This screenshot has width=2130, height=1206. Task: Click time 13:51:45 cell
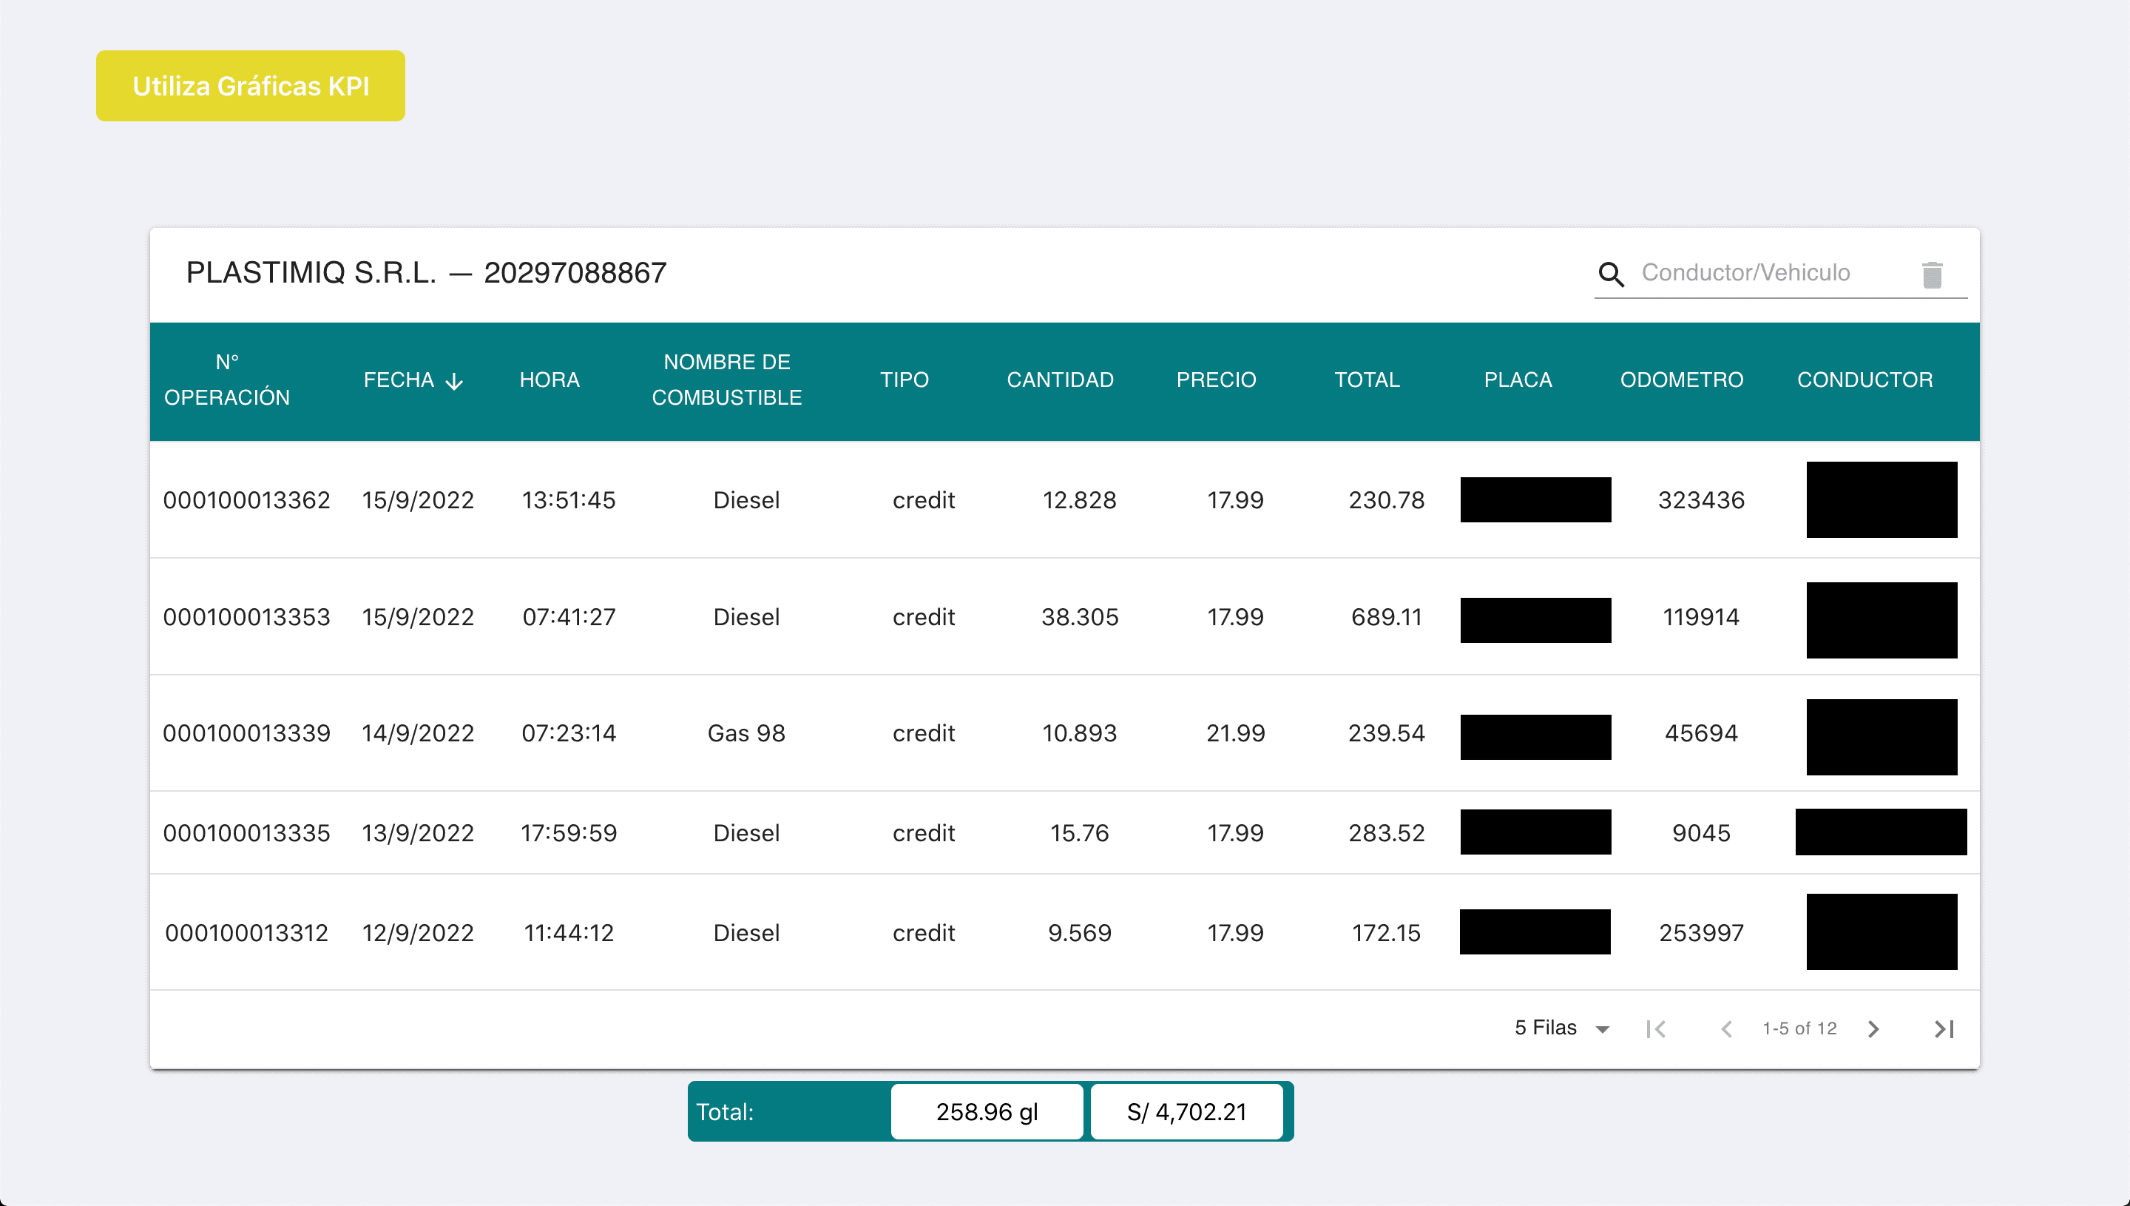tap(569, 500)
